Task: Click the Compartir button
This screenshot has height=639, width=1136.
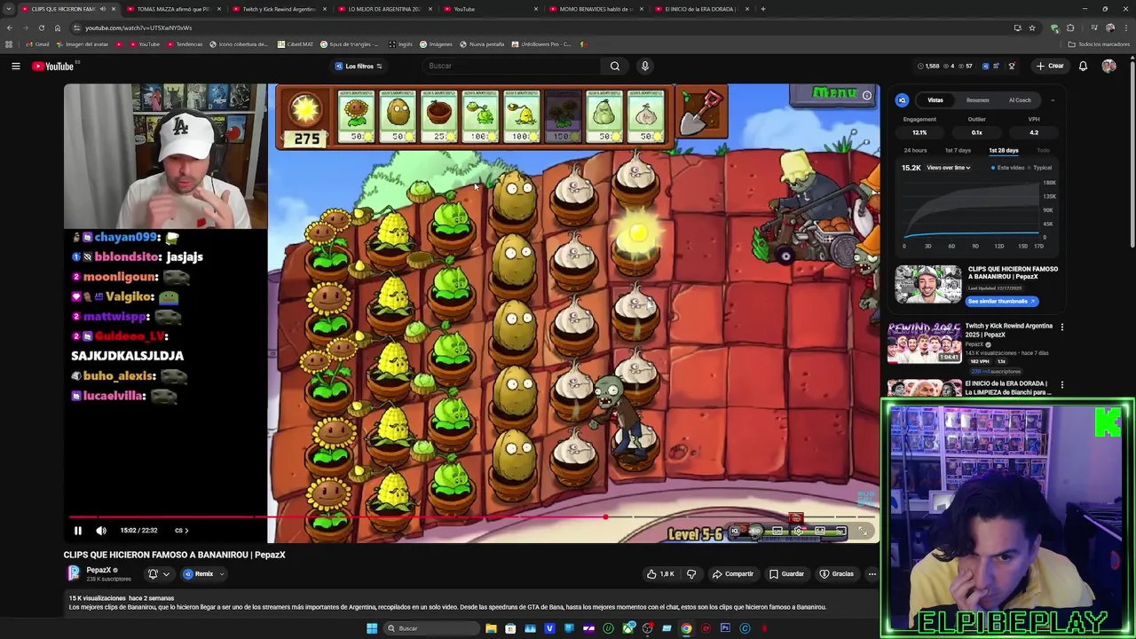Action: (732, 574)
